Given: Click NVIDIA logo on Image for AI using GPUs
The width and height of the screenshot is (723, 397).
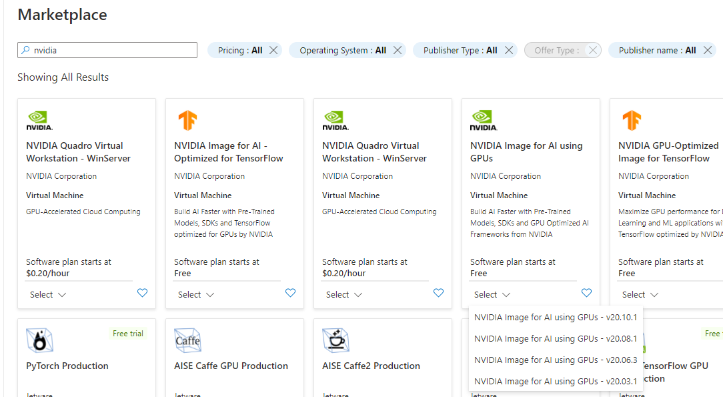Looking at the screenshot, I should pyautogui.click(x=484, y=121).
